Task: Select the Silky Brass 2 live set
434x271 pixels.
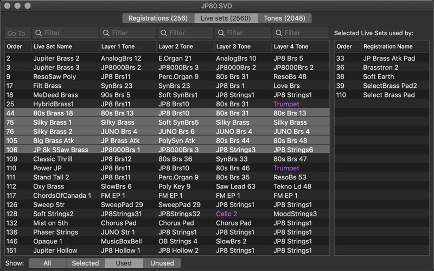Action: pyautogui.click(x=167, y=131)
